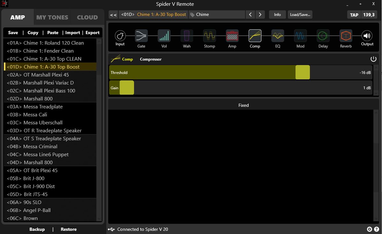This screenshot has height=234, width=382.
Task: Click the compressor icon next to Comp label
Action: tap(116, 59)
